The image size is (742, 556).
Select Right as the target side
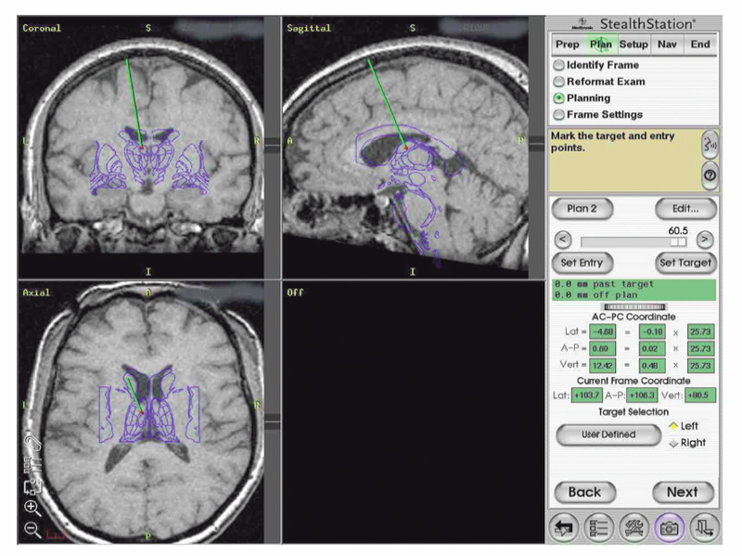(x=674, y=444)
